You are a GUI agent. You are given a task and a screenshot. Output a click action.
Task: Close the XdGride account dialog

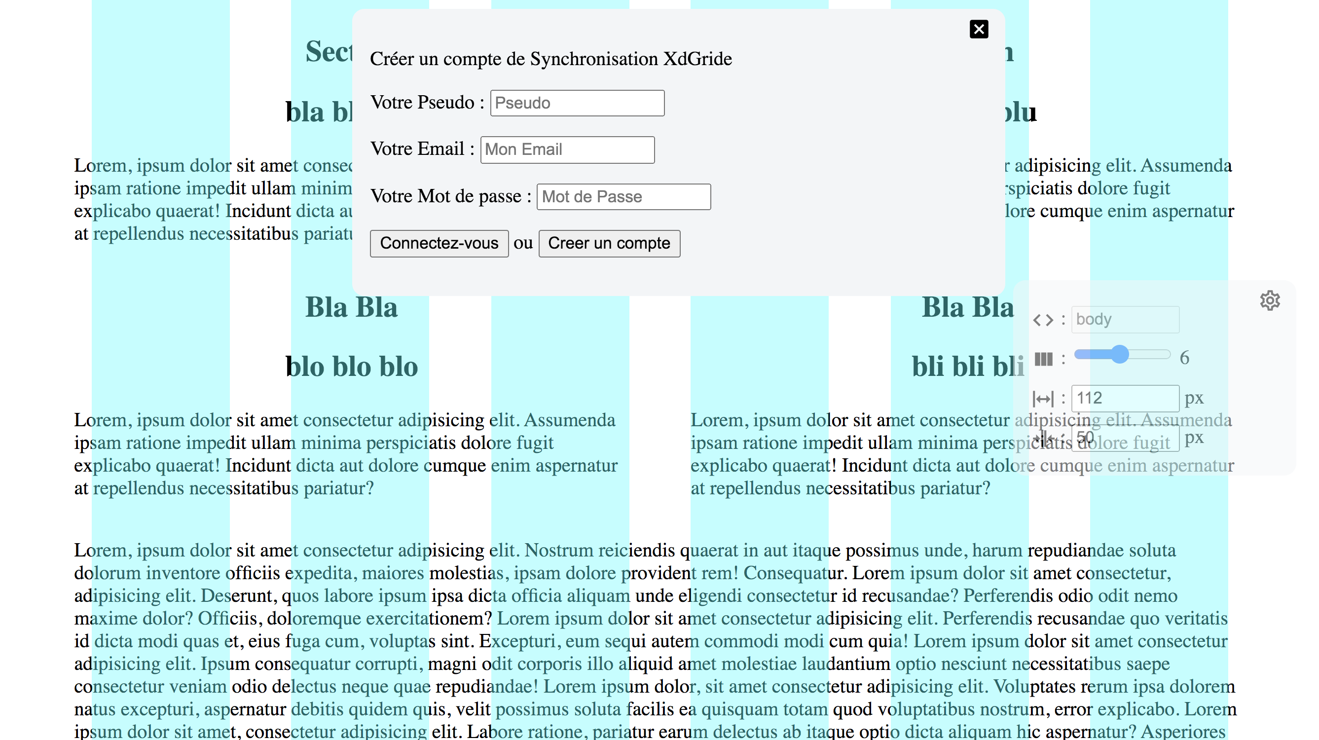[x=979, y=29]
